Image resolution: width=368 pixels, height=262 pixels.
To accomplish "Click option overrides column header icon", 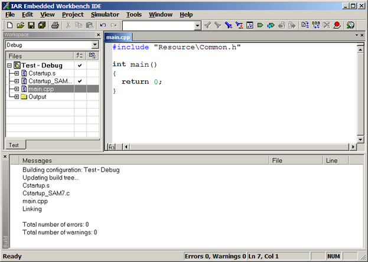I will (x=80, y=56).
